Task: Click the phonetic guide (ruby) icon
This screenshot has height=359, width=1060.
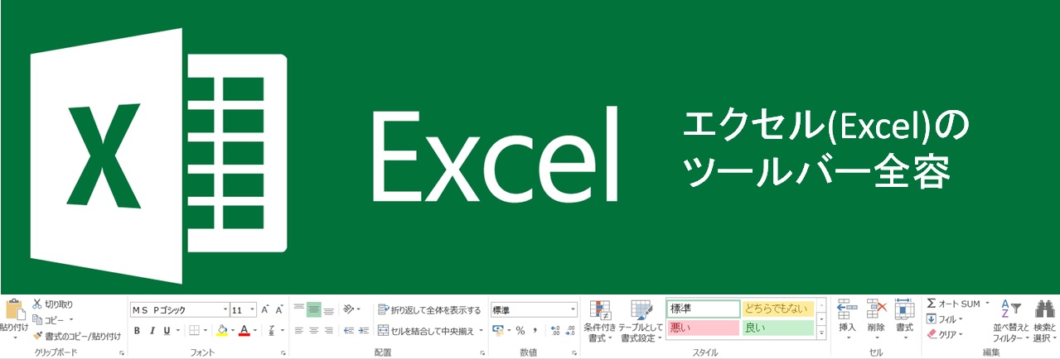Action: [x=272, y=330]
